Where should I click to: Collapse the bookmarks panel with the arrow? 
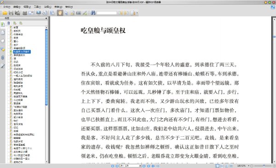pyautogui.click(x=46, y=18)
